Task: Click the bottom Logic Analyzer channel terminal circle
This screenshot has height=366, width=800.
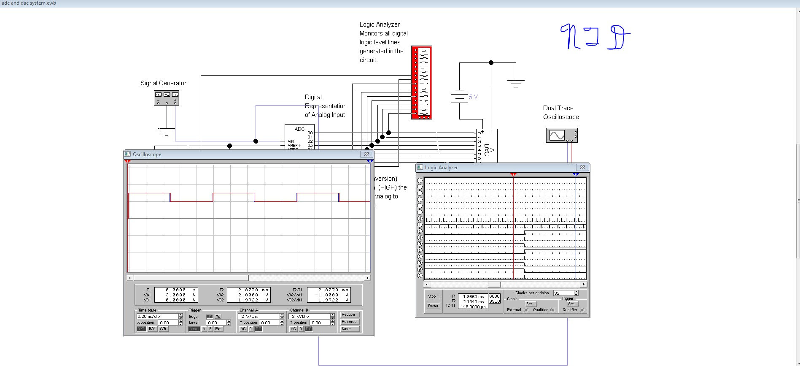Action: 420,276
